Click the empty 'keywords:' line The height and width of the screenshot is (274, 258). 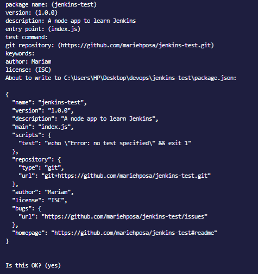(20, 53)
